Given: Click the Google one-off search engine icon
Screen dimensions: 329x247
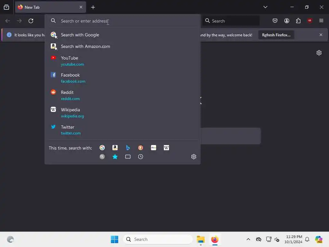Looking at the screenshot, I should (102, 148).
